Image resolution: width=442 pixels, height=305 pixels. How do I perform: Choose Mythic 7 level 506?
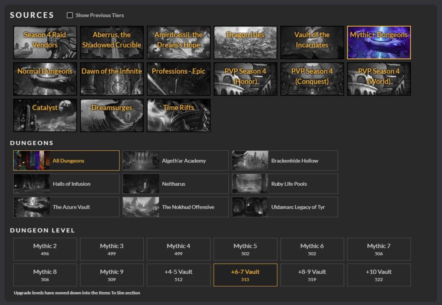(x=379, y=249)
